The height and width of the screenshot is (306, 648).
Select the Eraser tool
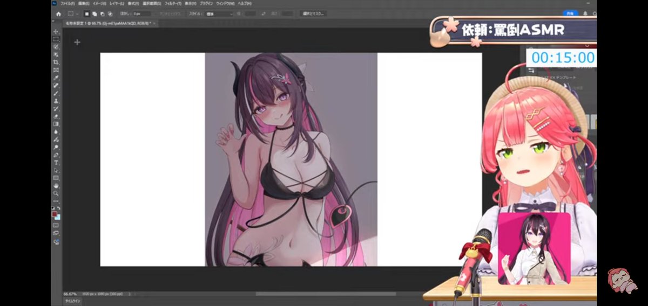[x=56, y=116]
